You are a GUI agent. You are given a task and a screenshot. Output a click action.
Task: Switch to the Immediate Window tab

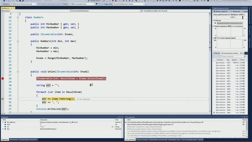pyautogui.click(x=189, y=139)
